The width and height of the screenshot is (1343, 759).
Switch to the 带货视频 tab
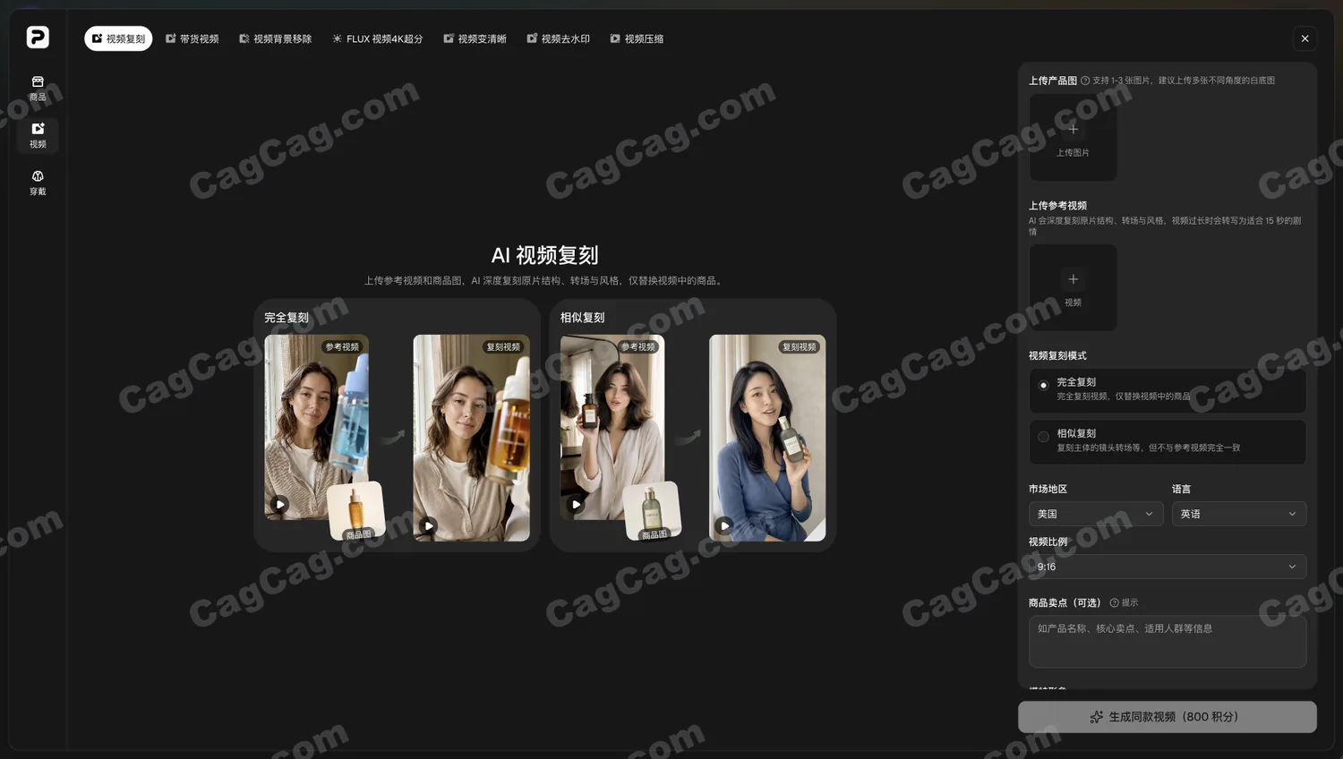(192, 38)
